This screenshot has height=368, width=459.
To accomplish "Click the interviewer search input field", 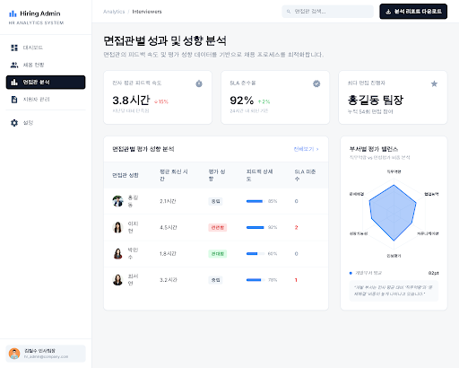I will pyautogui.click(x=328, y=12).
